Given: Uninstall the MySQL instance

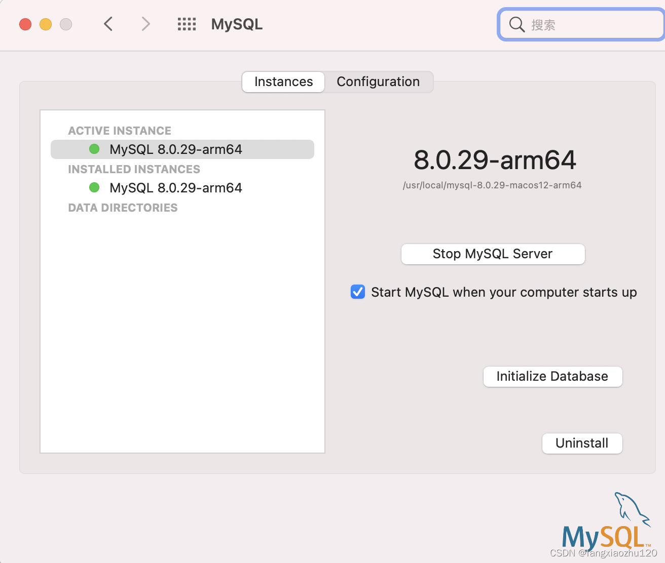Looking at the screenshot, I should click(582, 444).
